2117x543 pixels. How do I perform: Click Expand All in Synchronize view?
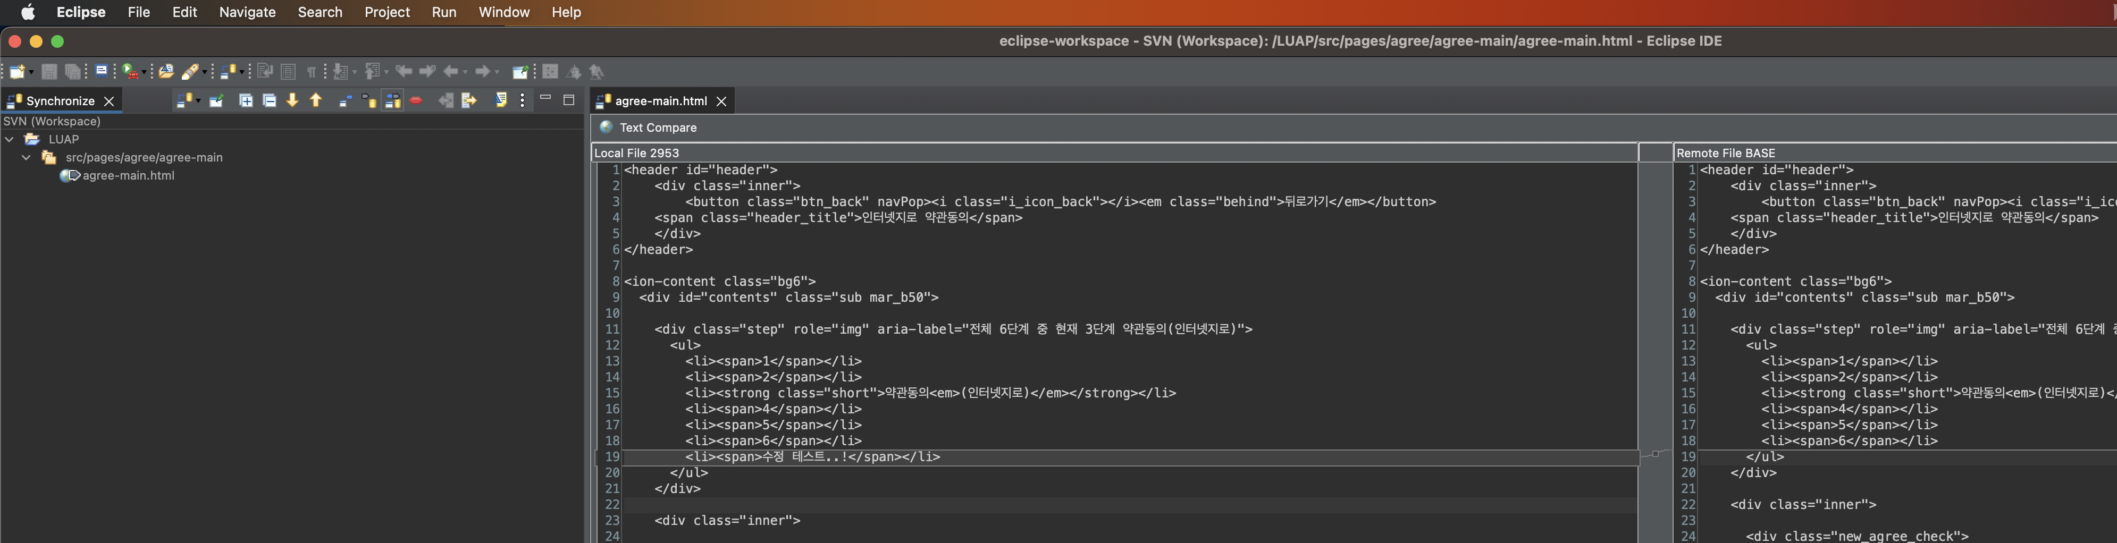click(246, 100)
